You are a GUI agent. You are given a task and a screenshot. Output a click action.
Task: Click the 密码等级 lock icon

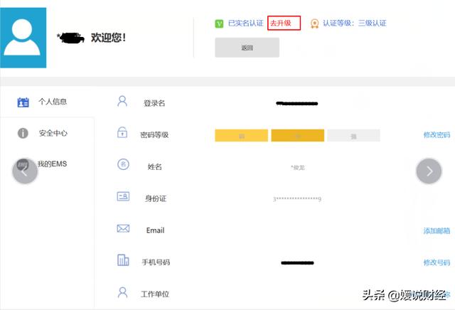click(122, 133)
